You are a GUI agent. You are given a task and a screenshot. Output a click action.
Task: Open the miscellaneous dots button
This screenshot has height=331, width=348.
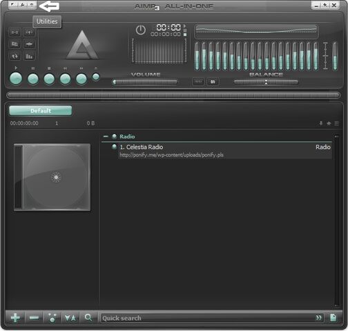coord(52,318)
